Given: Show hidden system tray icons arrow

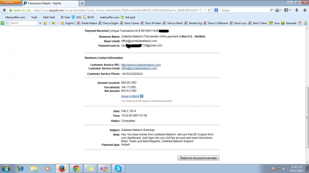Looking at the screenshot, I should tap(268, 169).
